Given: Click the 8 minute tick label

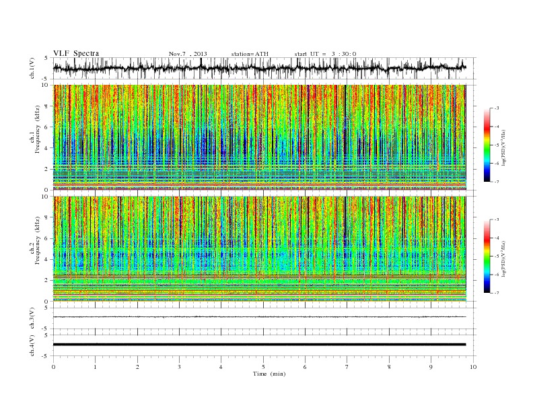Looking at the screenshot, I should [x=389, y=367].
